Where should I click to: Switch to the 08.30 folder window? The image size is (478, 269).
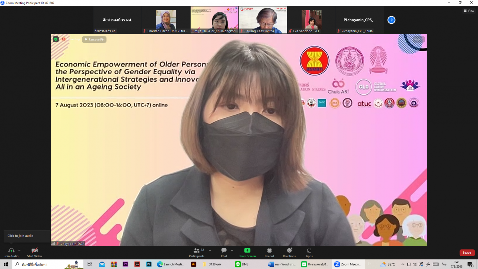pos(216,264)
